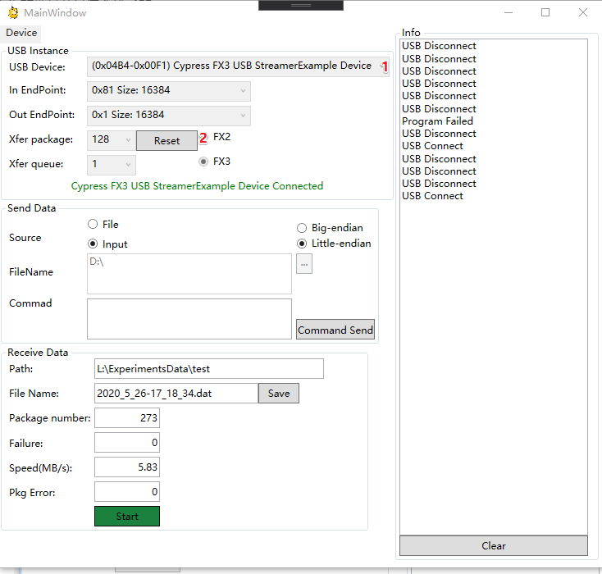
Task: Expand the Xfer queue dropdown showing 1
Action: 112,164
